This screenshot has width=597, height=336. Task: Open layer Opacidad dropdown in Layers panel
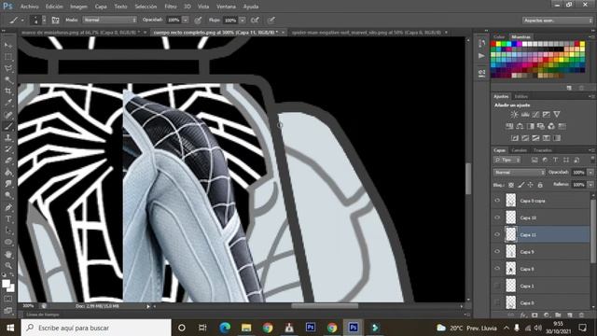(590, 172)
